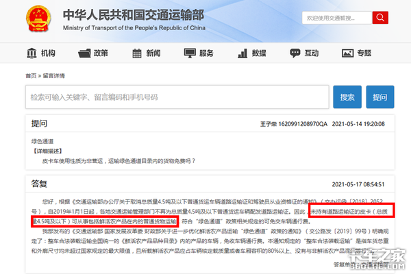Click the reply timestamp 2021-05-17 08:54:51
The width and height of the screenshot is (411, 274).
click(x=358, y=184)
